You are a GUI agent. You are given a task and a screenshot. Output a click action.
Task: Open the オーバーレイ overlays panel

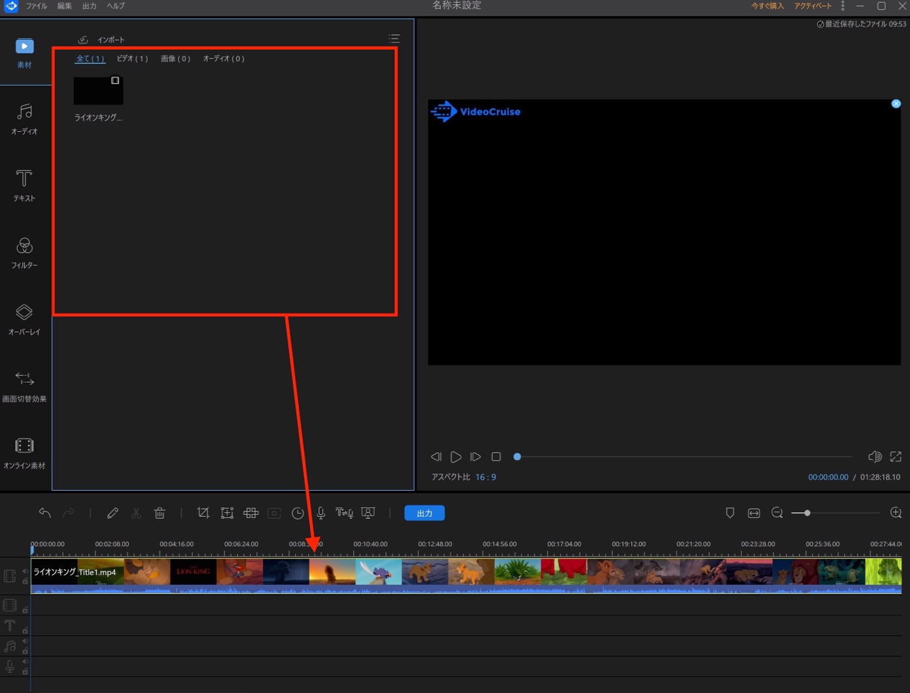24,320
